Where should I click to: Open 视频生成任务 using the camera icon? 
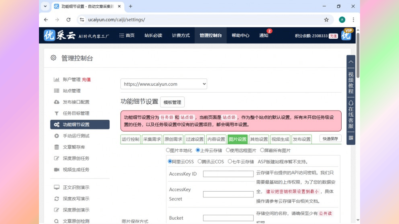point(56,170)
